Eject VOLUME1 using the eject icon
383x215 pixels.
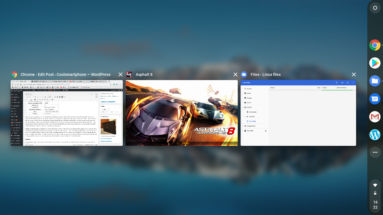click(x=266, y=131)
